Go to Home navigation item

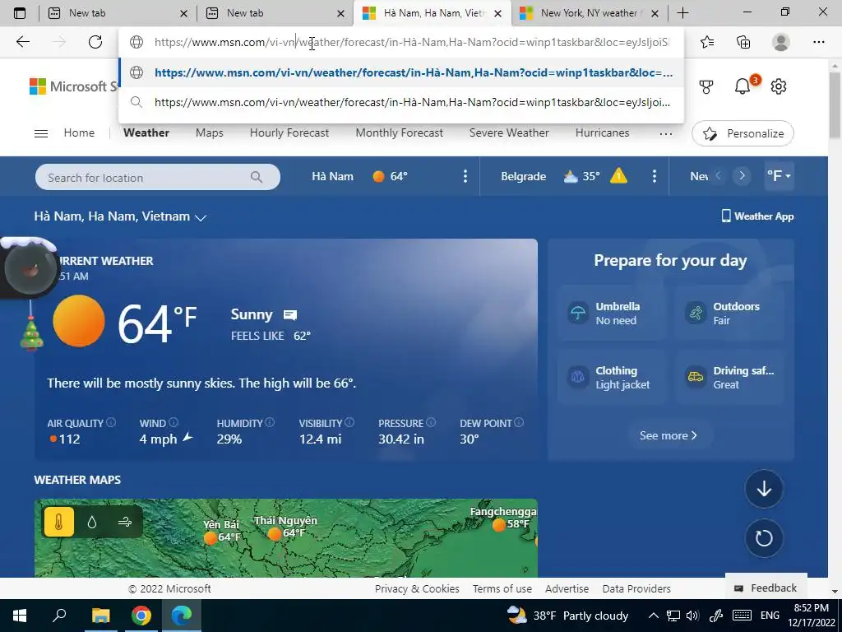[x=79, y=132]
